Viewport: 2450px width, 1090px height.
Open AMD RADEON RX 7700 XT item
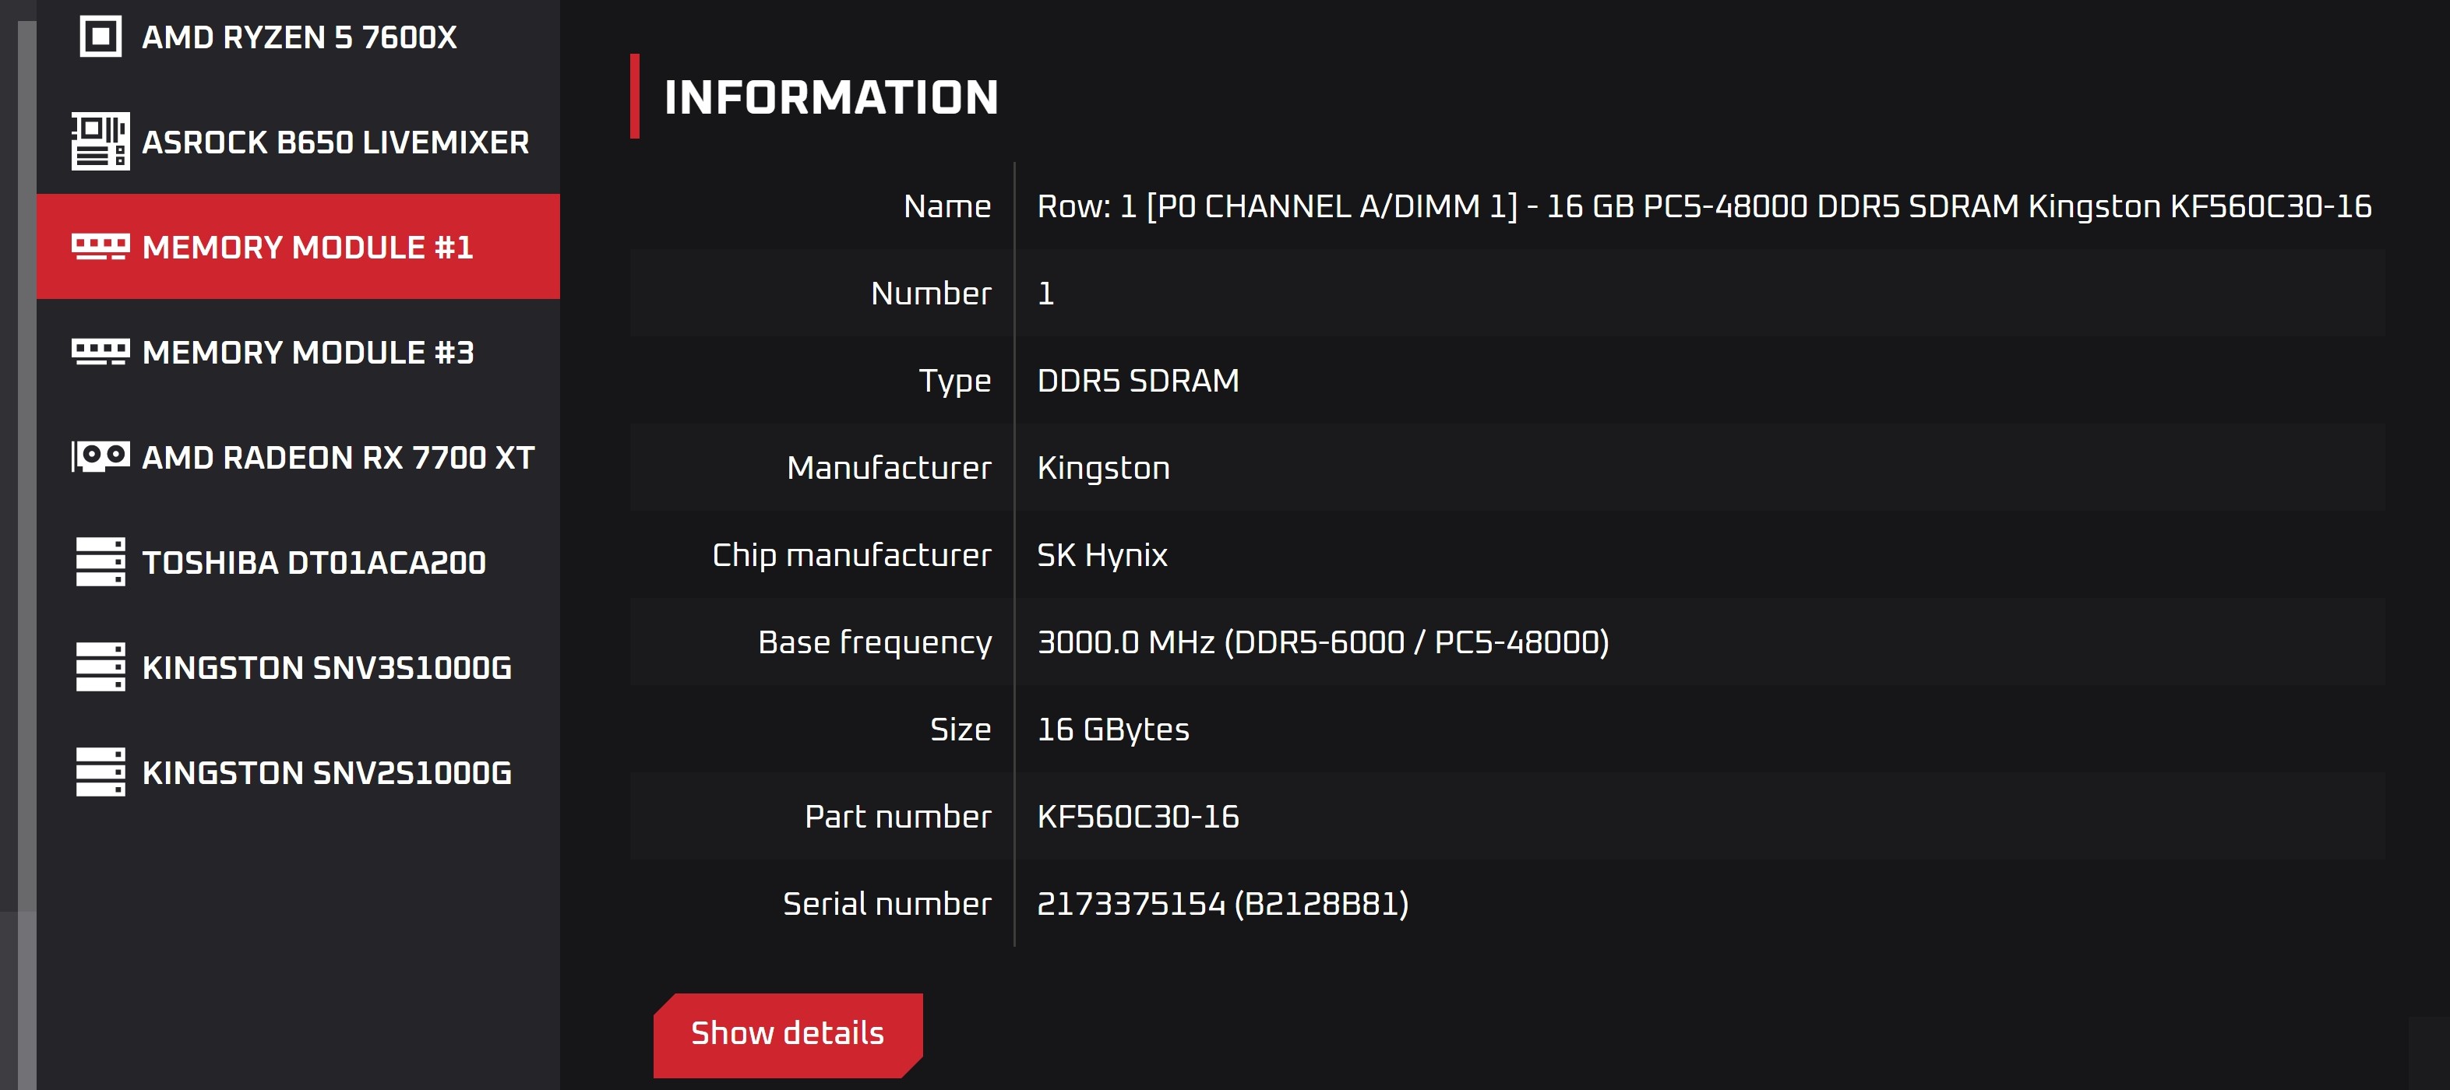337,458
